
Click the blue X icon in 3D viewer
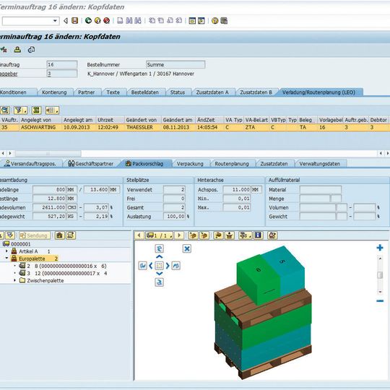click(x=187, y=248)
